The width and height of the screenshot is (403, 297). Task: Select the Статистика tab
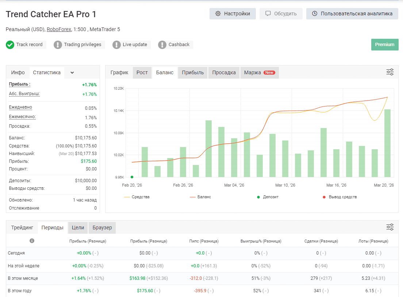tap(47, 73)
